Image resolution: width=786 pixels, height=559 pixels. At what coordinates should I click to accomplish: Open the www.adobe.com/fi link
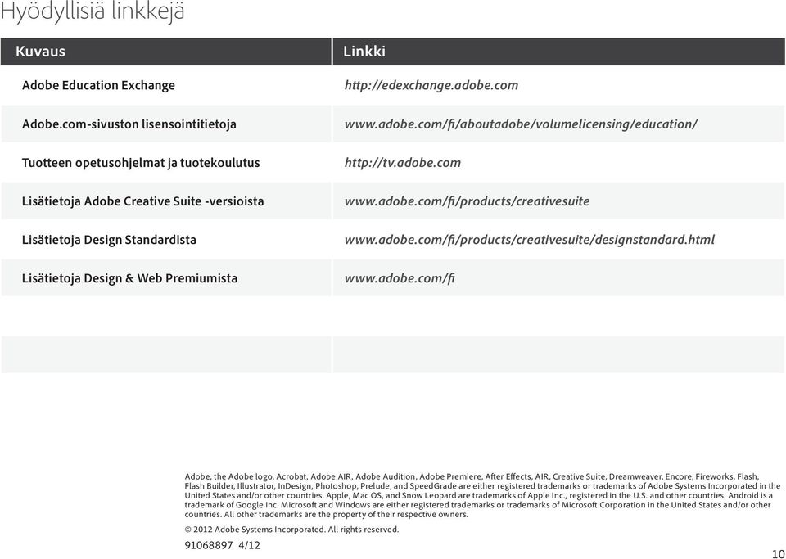coord(400,278)
